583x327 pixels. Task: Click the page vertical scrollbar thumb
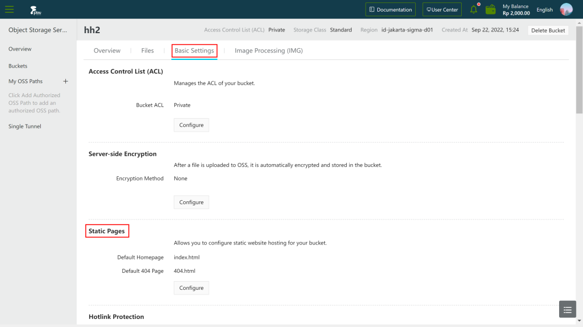coord(580,70)
